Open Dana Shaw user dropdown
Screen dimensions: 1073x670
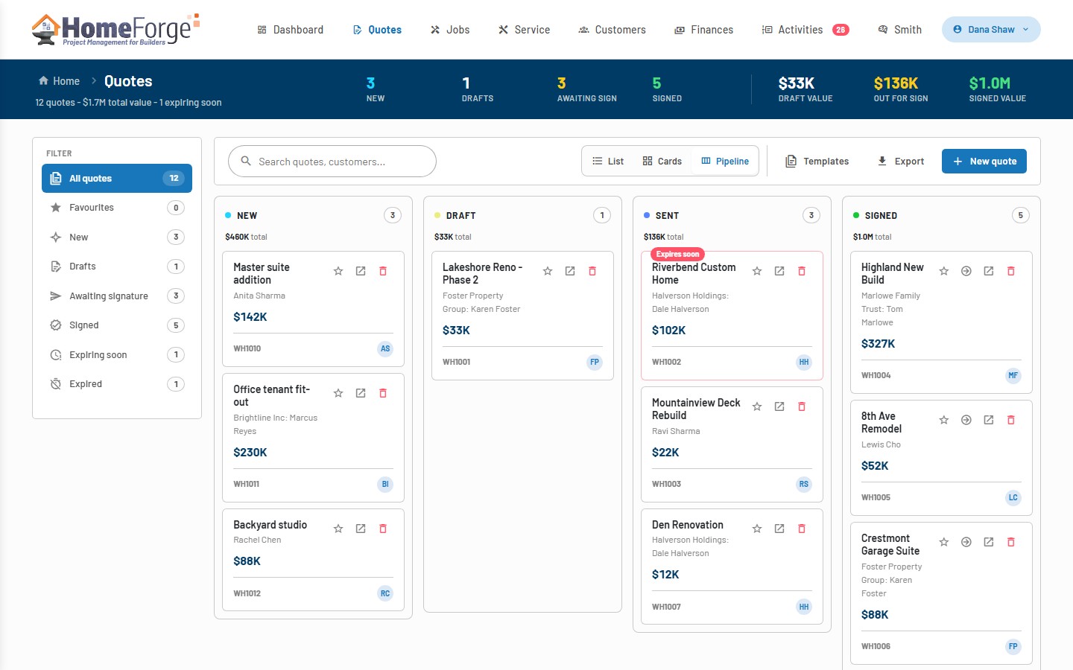click(x=991, y=30)
